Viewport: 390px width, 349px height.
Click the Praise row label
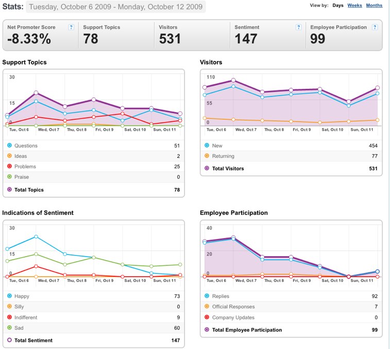(x=22, y=177)
